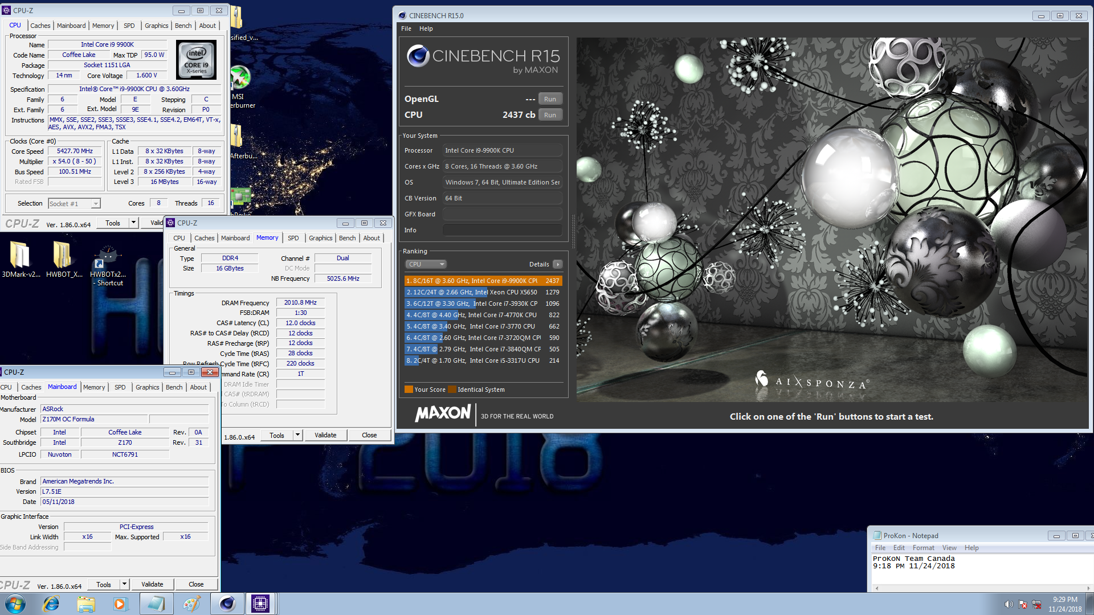The width and height of the screenshot is (1094, 615).
Task: Click the Notepad horizontal scrollbar
Action: 983,588
